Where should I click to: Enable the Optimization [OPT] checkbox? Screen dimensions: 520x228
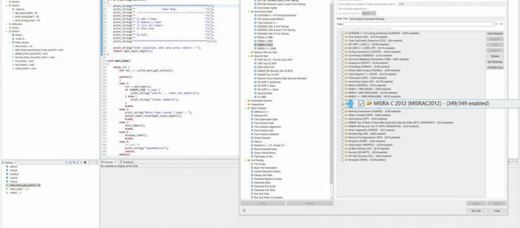342,119
